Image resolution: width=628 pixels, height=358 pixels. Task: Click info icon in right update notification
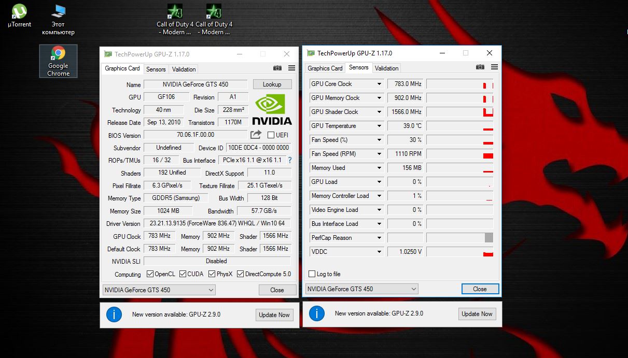(x=316, y=313)
